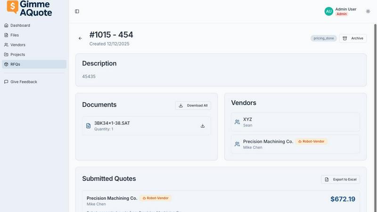The image size is (377, 212).
Task: Open Files in the sidebar
Action: pos(34,35)
